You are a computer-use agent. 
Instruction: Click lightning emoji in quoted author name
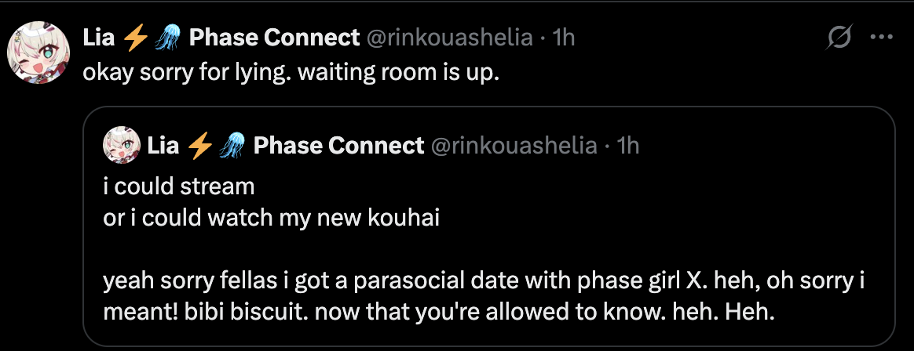click(199, 146)
